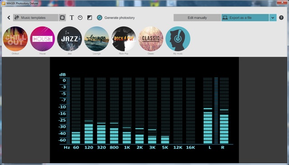Click the Edit manually button
The height and width of the screenshot is (165, 289).
[x=197, y=18]
